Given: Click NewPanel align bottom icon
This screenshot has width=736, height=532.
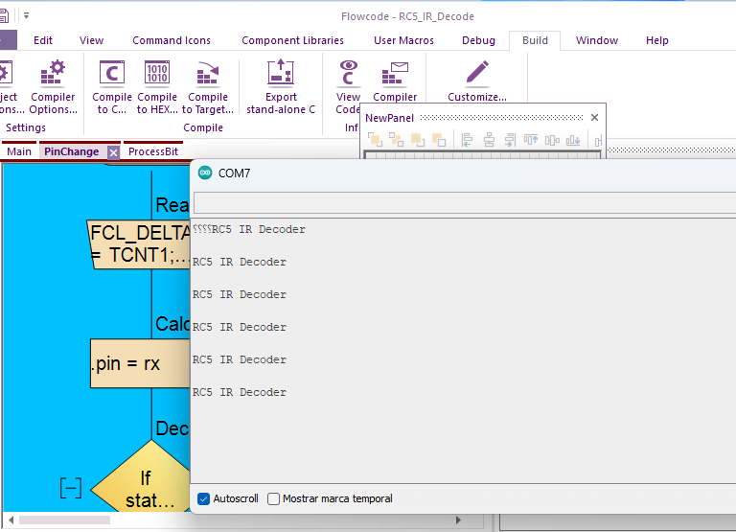Looking at the screenshot, I should point(573,139).
